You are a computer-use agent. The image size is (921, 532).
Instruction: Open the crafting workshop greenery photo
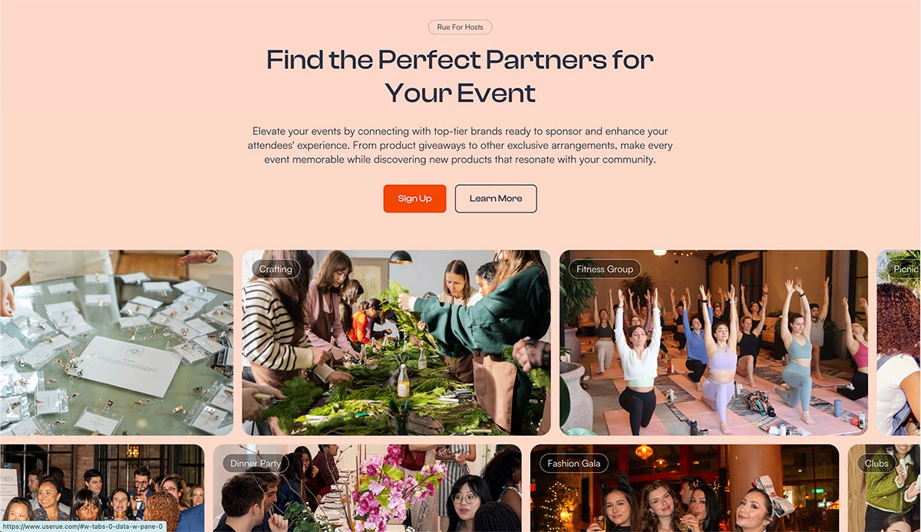[x=396, y=342]
